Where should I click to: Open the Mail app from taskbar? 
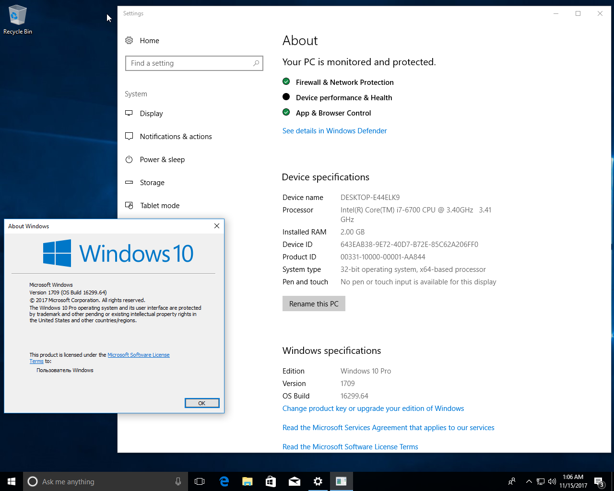295,481
